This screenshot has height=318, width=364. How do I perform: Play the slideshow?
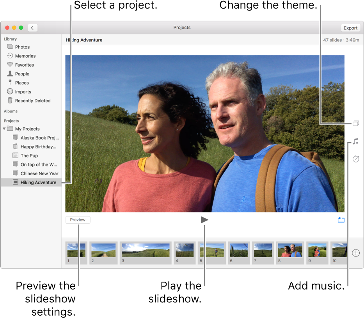[204, 220]
